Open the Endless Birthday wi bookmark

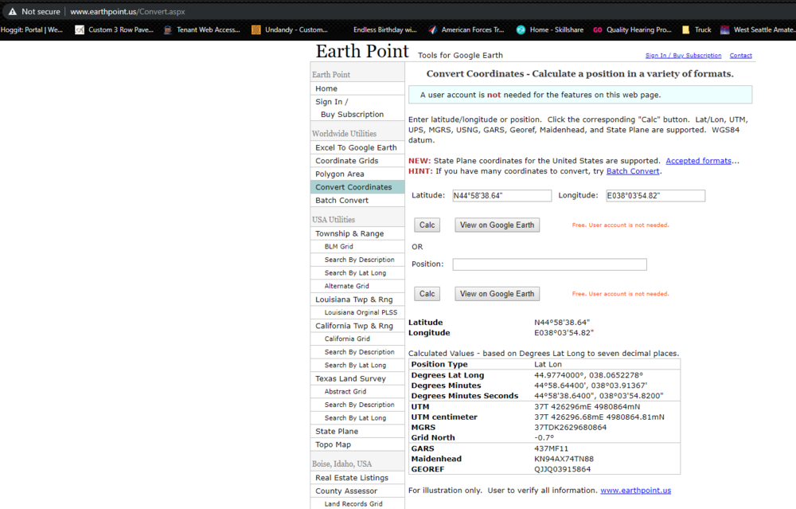click(384, 30)
